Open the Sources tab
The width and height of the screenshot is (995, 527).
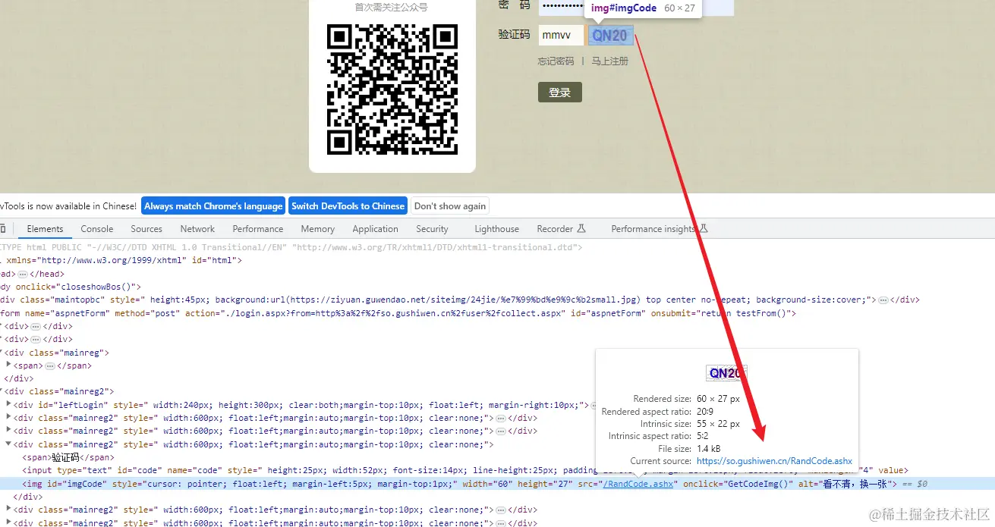tap(146, 229)
